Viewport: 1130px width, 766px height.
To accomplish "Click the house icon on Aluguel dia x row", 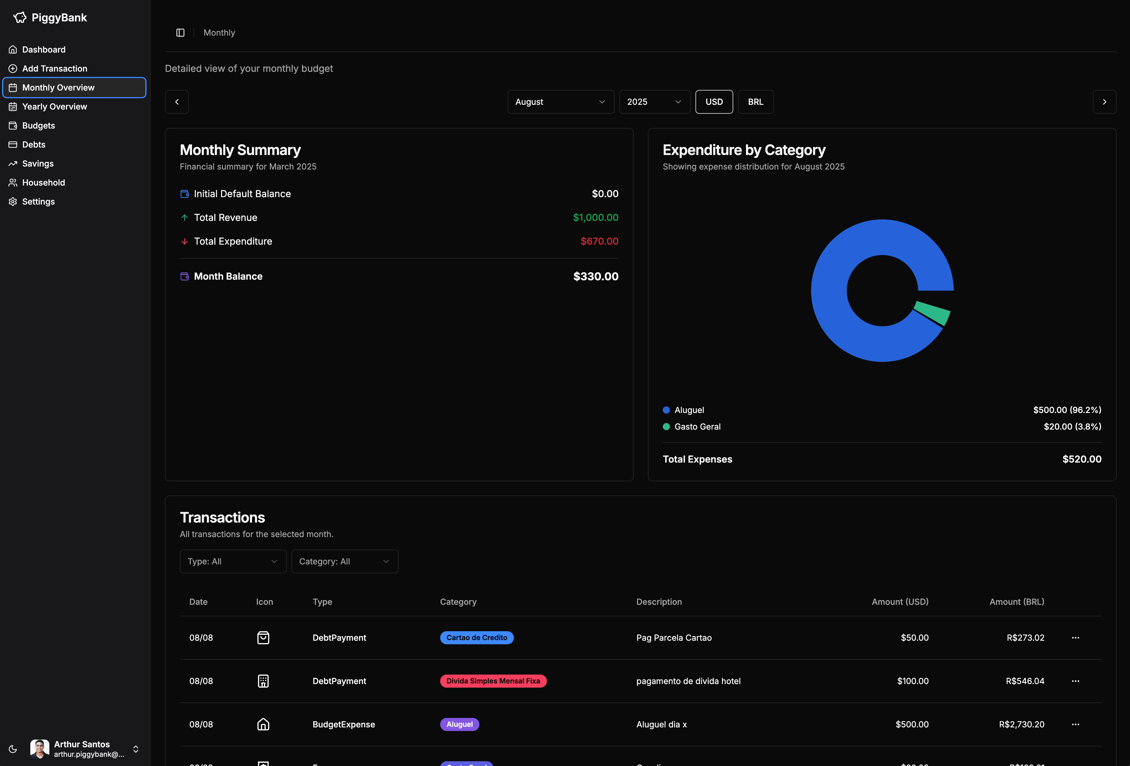I will (x=263, y=724).
